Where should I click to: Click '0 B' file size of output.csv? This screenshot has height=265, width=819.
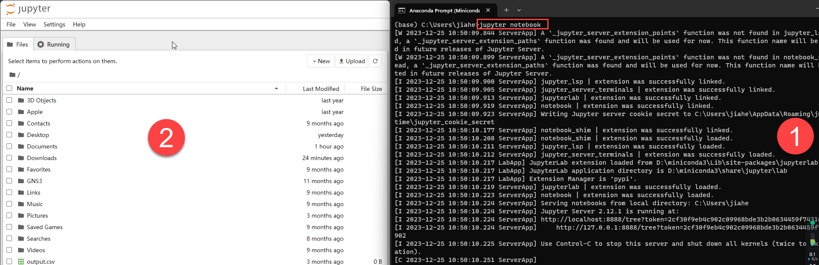coord(377,262)
